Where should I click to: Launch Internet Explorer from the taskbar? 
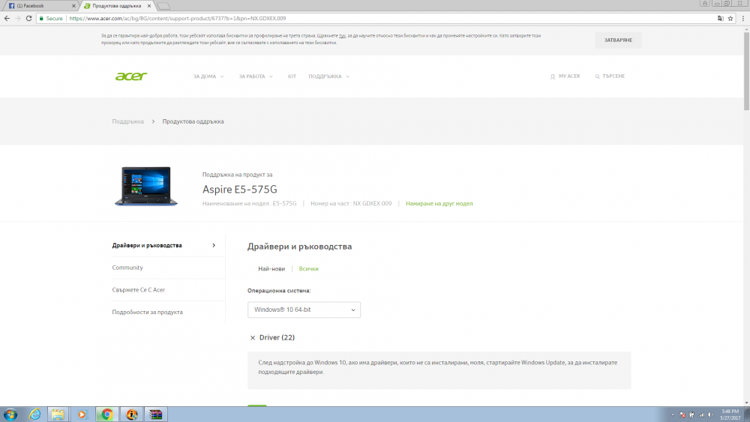35,415
